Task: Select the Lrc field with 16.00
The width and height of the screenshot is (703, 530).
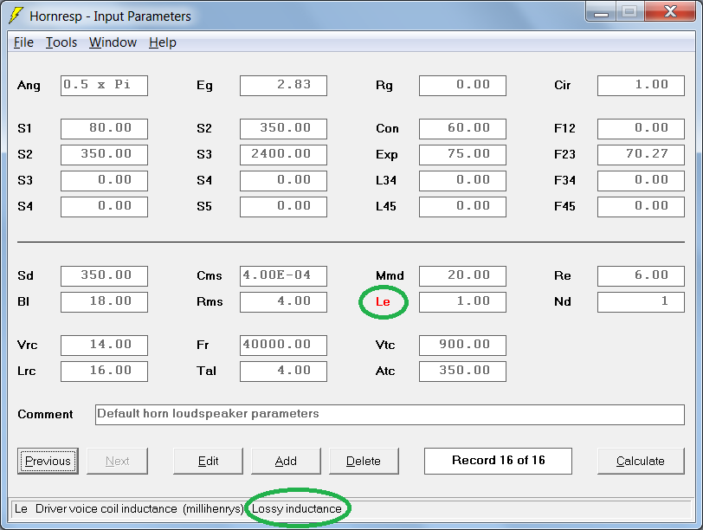Action: pos(104,372)
